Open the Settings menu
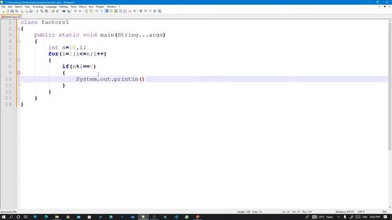This screenshot has width=392, height=220. click(64, 7)
